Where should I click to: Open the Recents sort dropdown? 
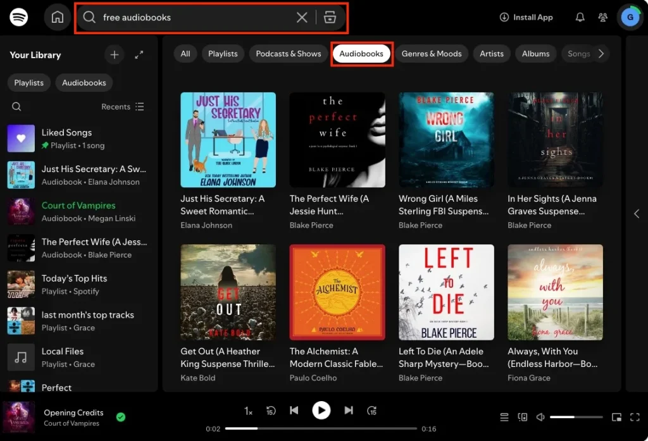123,107
